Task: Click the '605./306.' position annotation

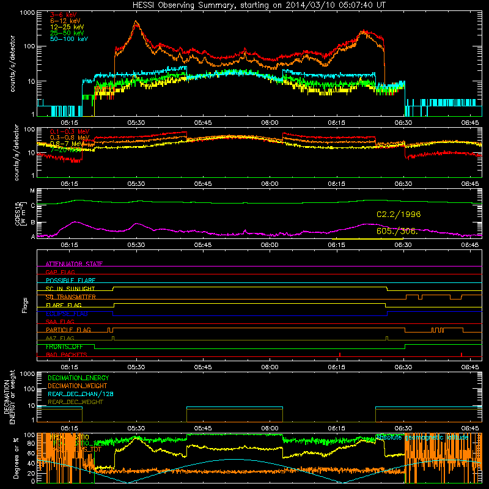Action: pyautogui.click(x=397, y=231)
